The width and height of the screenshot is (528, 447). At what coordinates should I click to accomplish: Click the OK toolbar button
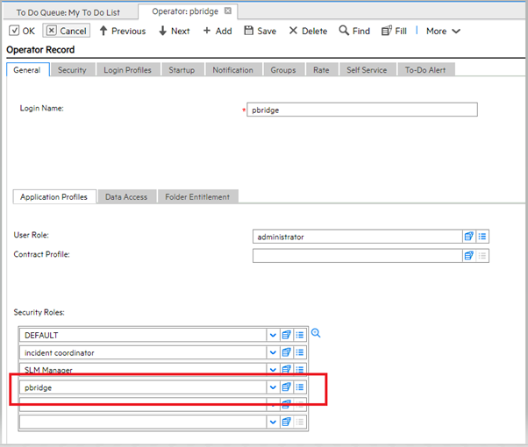pos(22,31)
